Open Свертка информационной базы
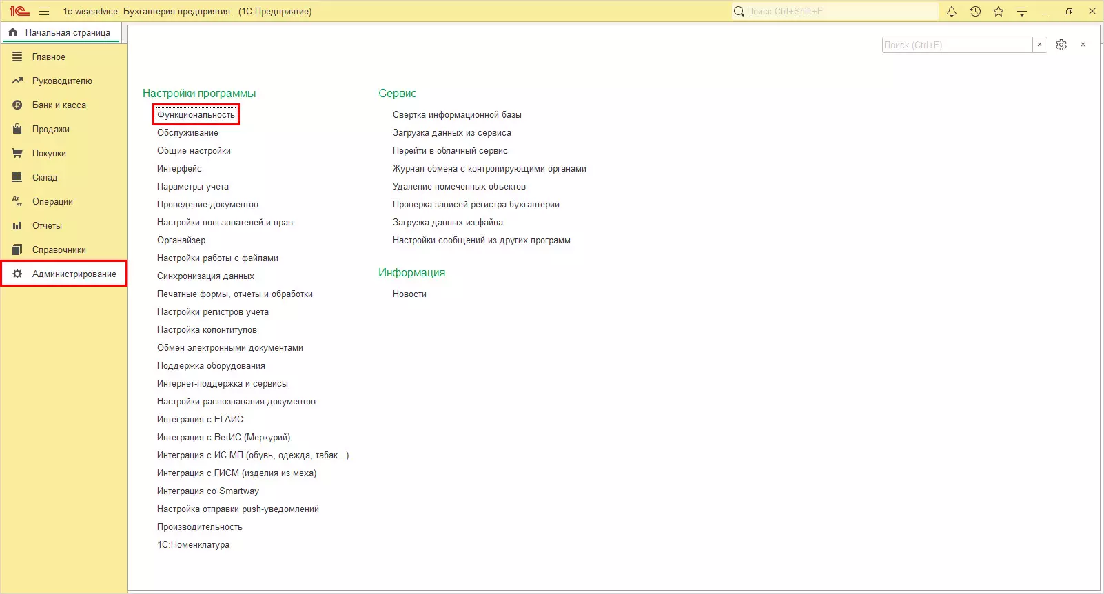Viewport: 1104px width, 594px height. (457, 114)
